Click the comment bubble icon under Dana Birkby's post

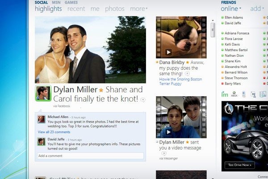(x=187, y=73)
